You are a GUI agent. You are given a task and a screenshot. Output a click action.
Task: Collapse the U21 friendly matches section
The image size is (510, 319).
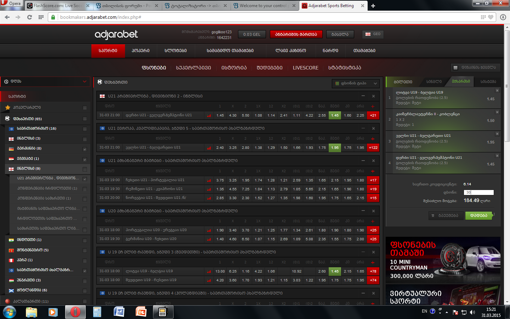point(363,161)
